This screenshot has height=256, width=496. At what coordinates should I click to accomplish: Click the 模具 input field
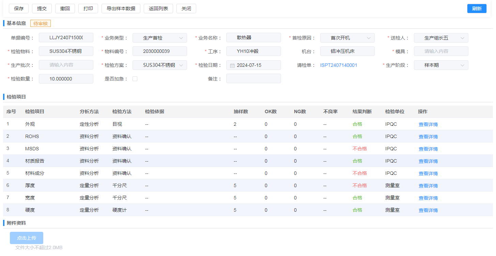tap(441, 51)
